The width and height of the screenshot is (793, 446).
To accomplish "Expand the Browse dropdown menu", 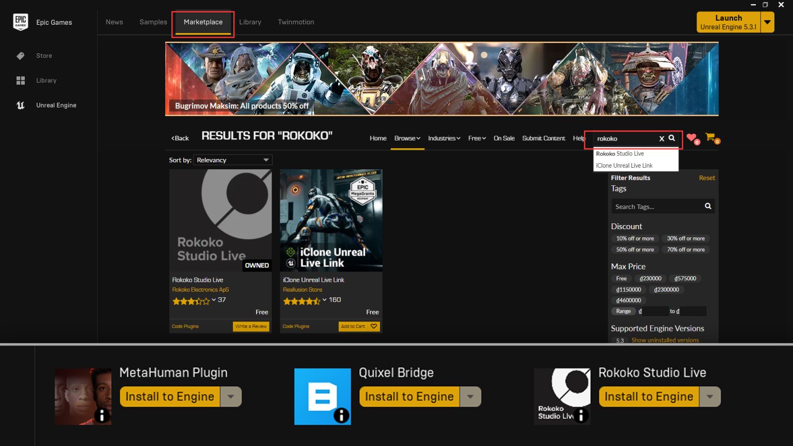I will point(407,138).
